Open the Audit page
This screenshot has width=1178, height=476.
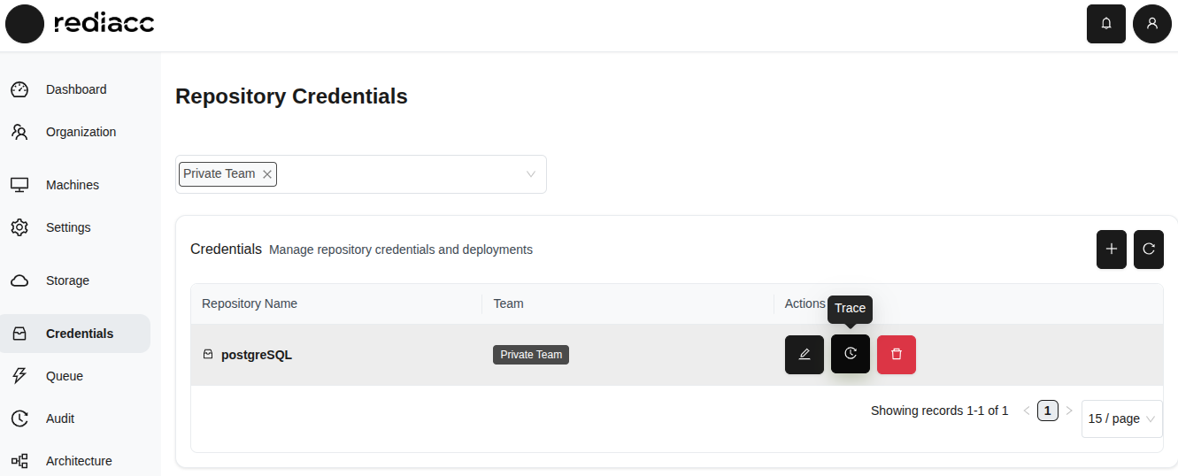(x=60, y=418)
